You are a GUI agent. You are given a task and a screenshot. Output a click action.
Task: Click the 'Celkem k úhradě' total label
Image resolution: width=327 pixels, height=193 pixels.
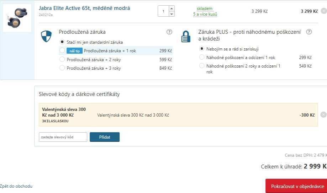(281, 167)
